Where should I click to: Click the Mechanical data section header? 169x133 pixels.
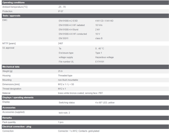pyautogui.click(x=85, y=67)
